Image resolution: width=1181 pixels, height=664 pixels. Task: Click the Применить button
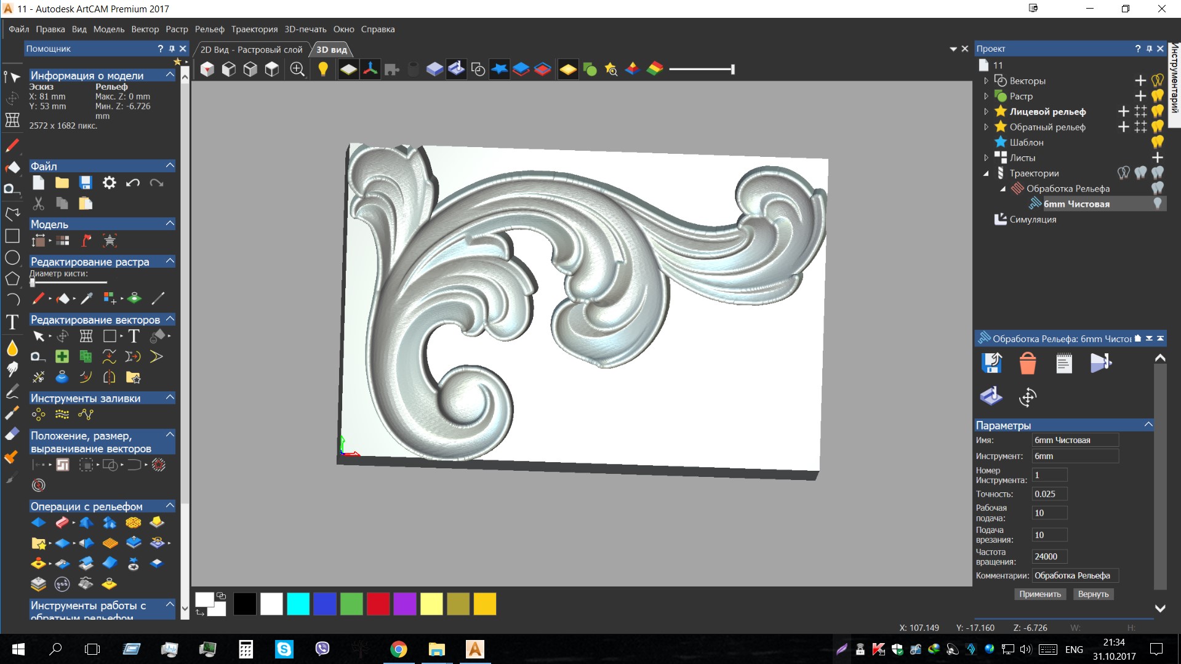tap(1040, 594)
